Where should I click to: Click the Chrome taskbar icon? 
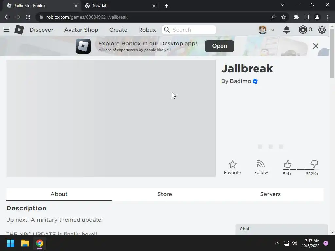40,243
